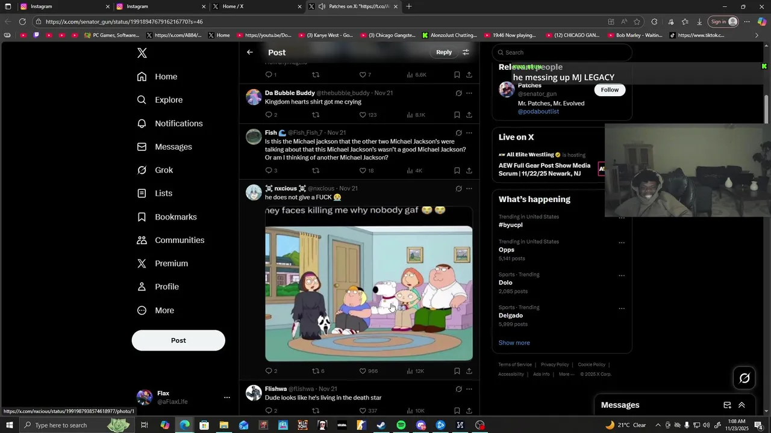Open more options on Flishwa post

469,389
